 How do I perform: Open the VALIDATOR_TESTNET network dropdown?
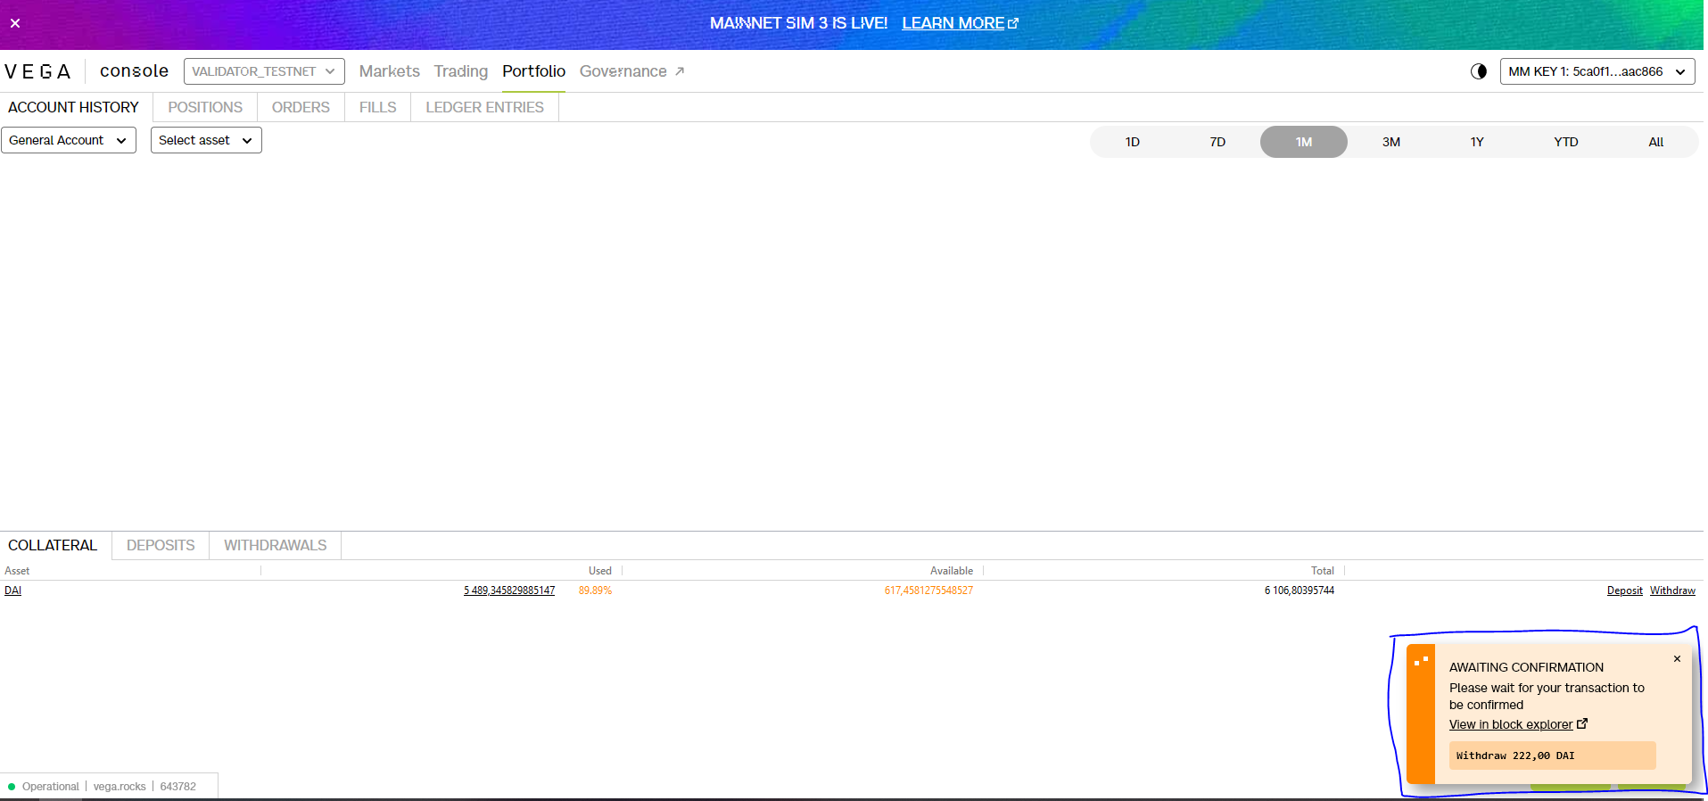point(264,71)
